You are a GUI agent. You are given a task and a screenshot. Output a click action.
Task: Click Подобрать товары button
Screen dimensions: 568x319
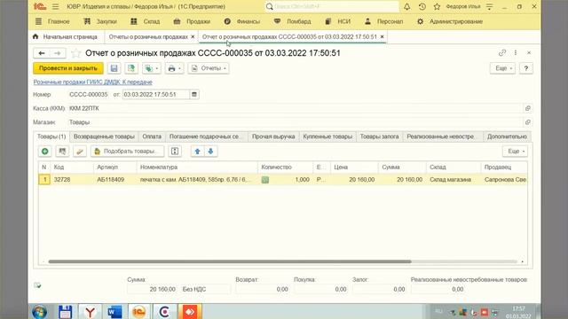click(127, 152)
